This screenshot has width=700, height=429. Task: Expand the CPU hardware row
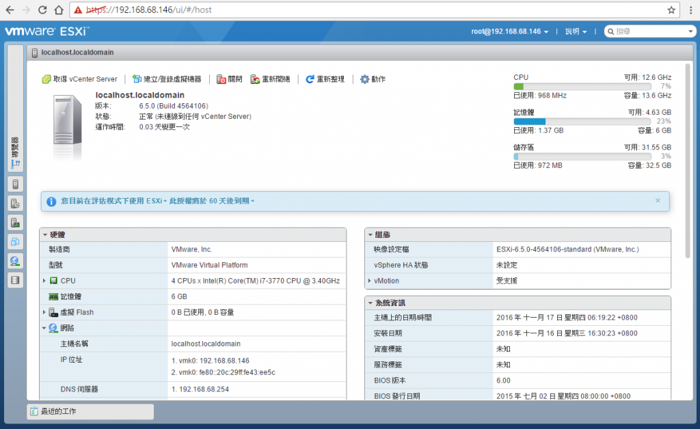44,281
